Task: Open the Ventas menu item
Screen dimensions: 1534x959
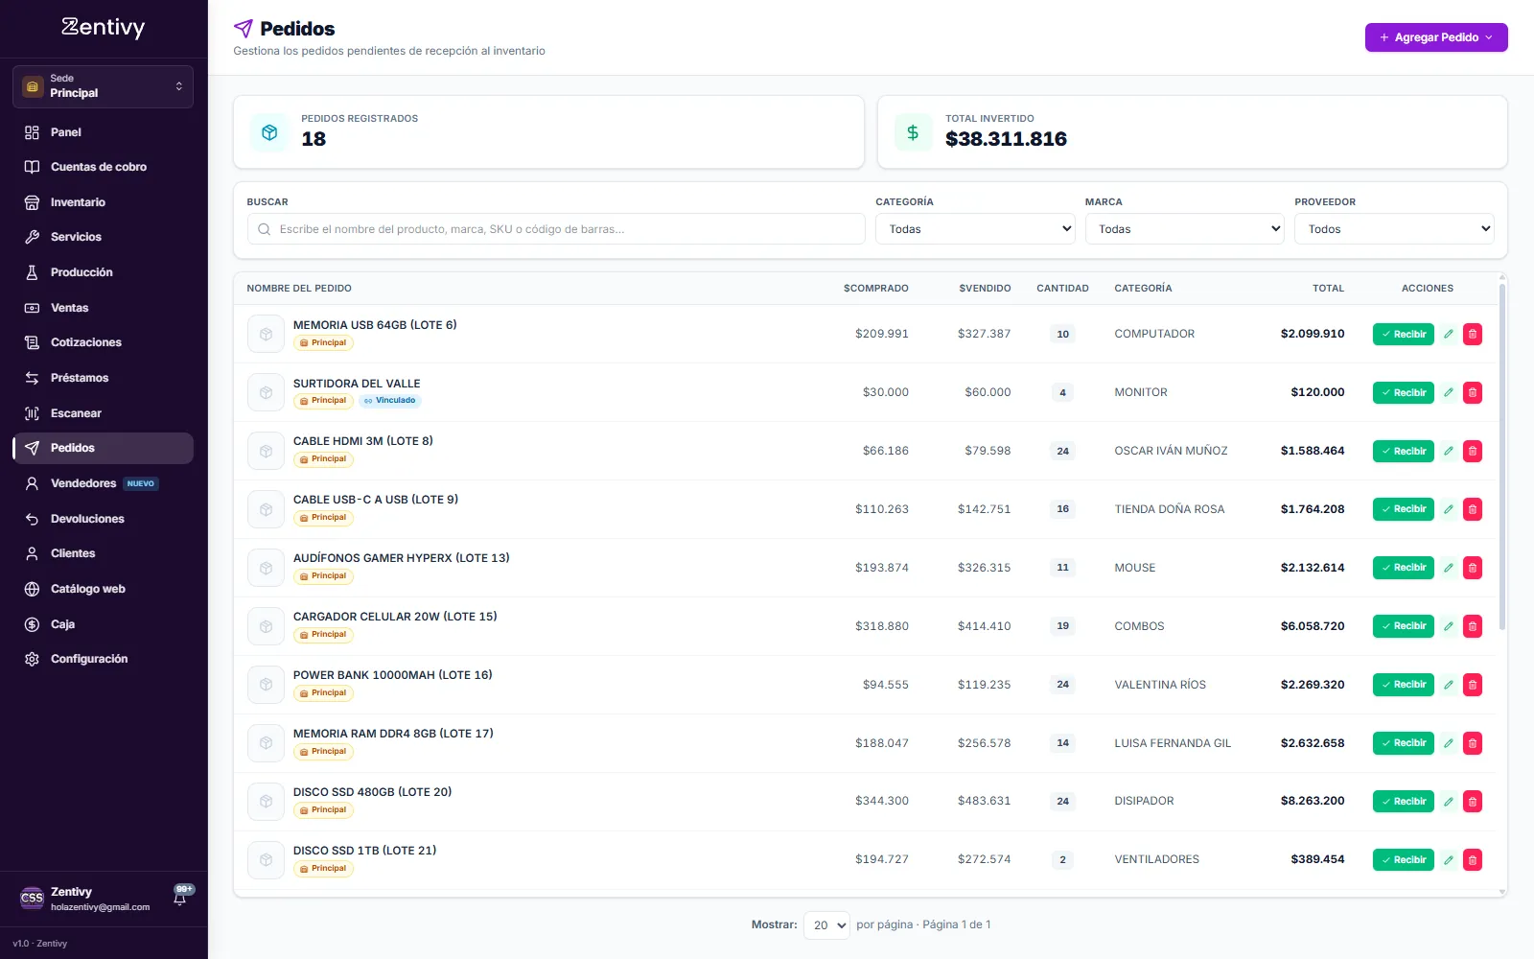Action: tap(103, 308)
